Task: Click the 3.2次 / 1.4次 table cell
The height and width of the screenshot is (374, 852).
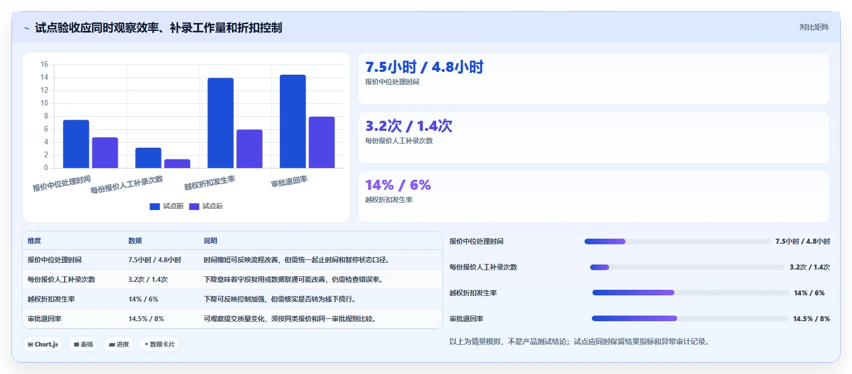Action: [x=148, y=280]
